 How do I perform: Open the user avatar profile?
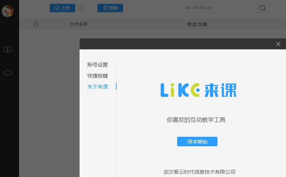(8, 11)
